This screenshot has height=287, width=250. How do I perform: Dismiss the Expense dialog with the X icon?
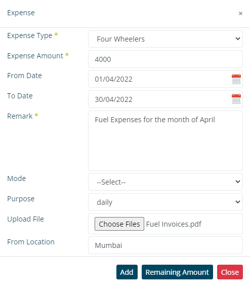pyautogui.click(x=240, y=13)
